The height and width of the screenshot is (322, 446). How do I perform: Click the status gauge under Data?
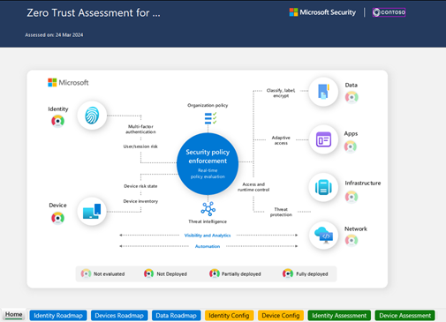[352, 97]
